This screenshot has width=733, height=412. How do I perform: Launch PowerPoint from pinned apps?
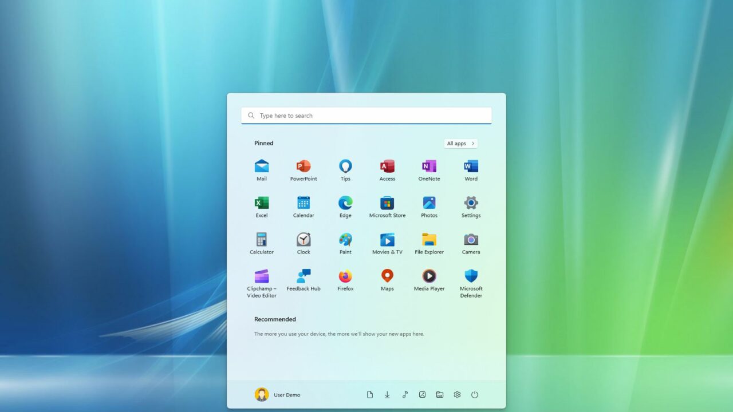304,171
